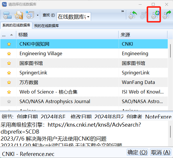This screenshot has width=173, height=158.
Task: Click the sort arrow in first column header
Action: (x=11, y=35)
